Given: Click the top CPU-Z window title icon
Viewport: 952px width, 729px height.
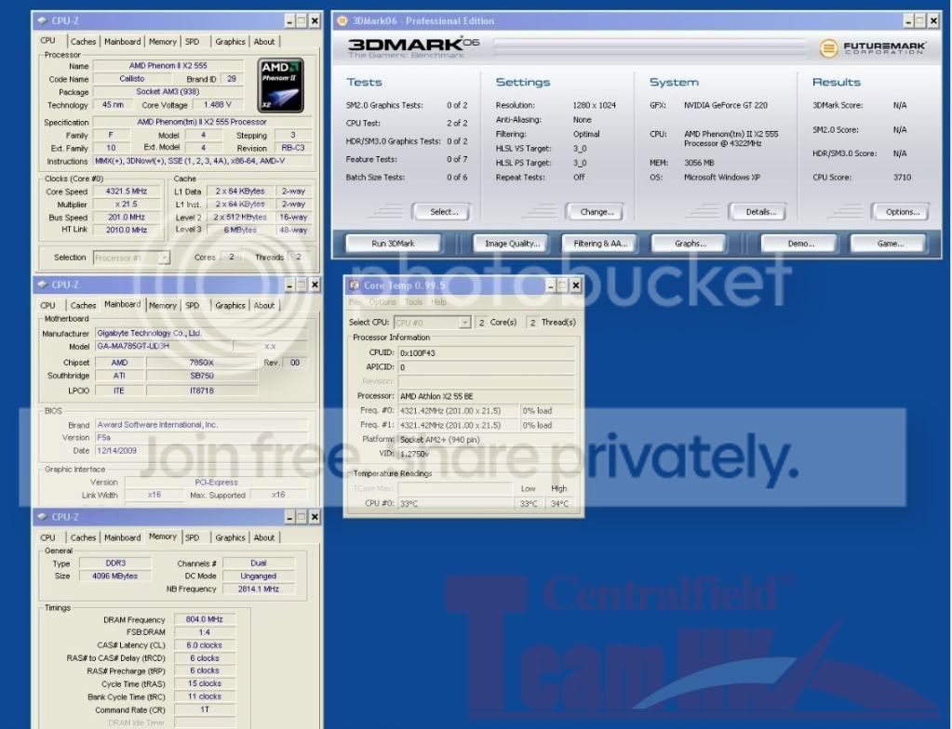Looking at the screenshot, I should click(x=42, y=20).
